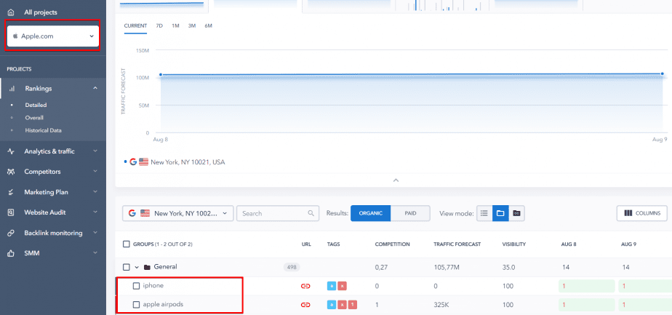Screen dimensions: 672x315
Task: Click the 325K traffic forecast value
Action: [x=441, y=305]
